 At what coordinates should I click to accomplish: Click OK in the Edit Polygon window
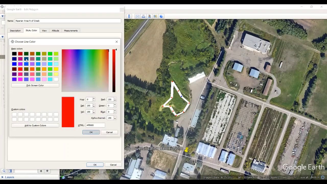click(x=95, y=165)
